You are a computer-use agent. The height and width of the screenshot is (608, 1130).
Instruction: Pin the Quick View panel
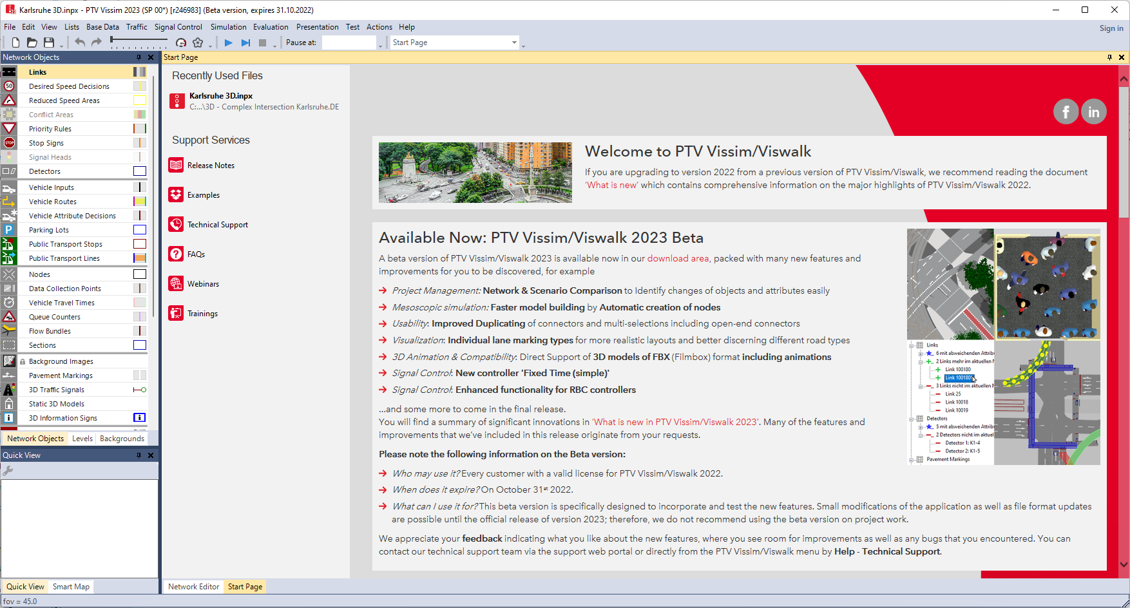pos(139,455)
